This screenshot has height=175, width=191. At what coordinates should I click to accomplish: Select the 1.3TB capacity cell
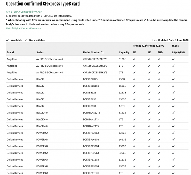click(122, 106)
